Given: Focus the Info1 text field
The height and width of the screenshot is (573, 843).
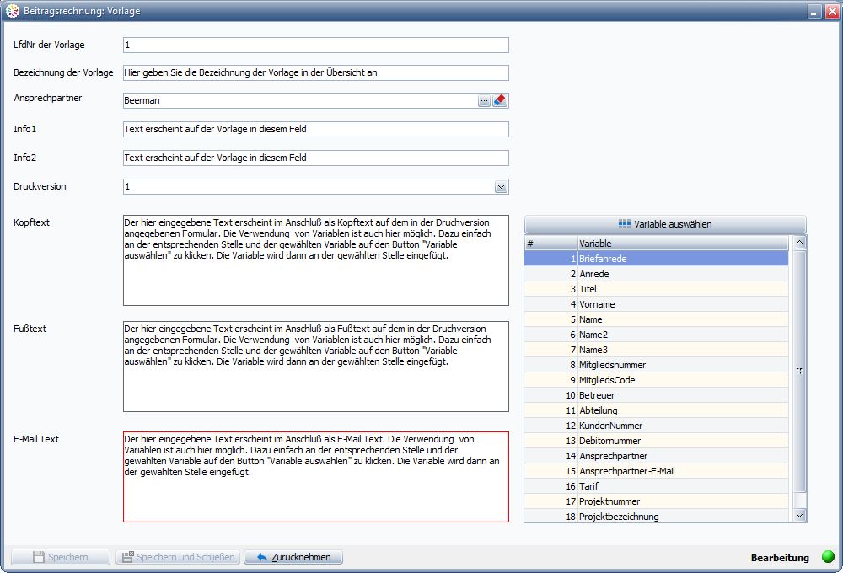Looking at the screenshot, I should coord(315,129).
